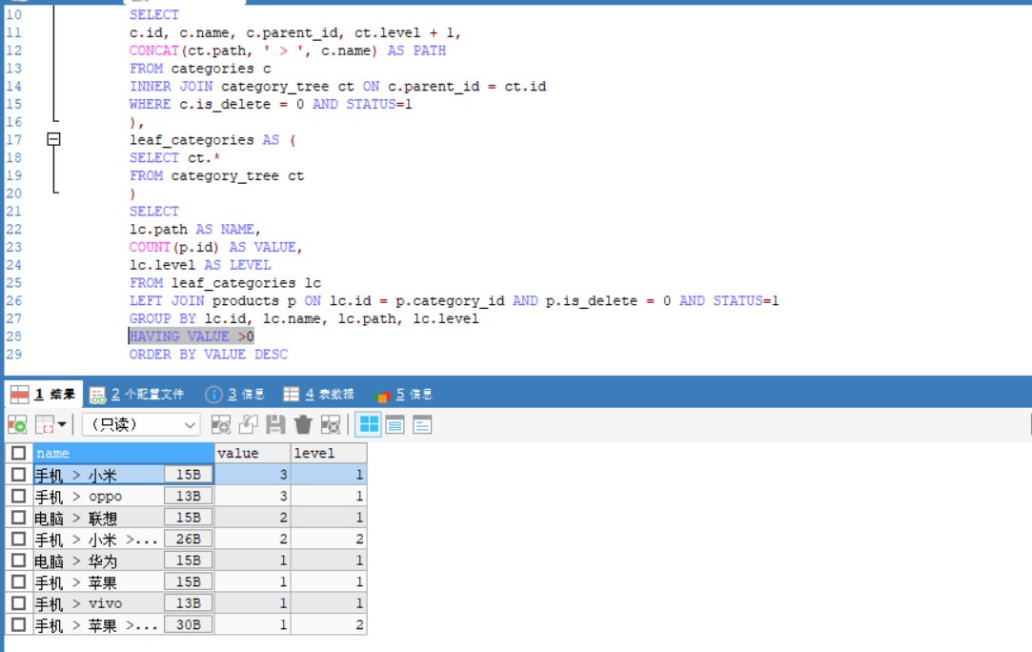The width and height of the screenshot is (1032, 652).
Task: Open the 13B blob button for 手机 > vivo
Action: [189, 603]
